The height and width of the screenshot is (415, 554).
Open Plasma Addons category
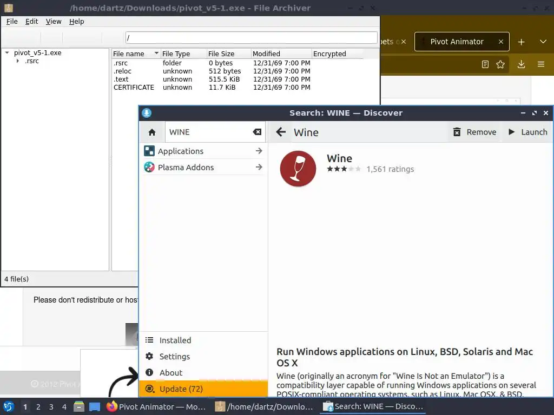coord(203,168)
